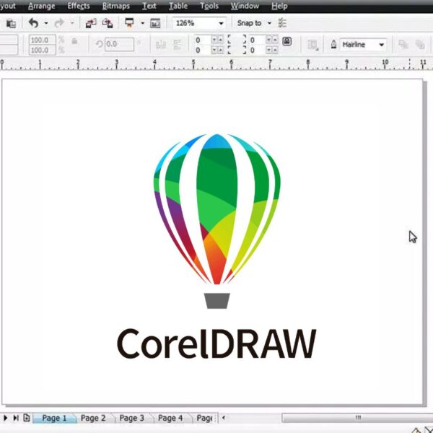Expand the Snap to dropdown arrow
The image size is (433, 433).
coord(269,24)
